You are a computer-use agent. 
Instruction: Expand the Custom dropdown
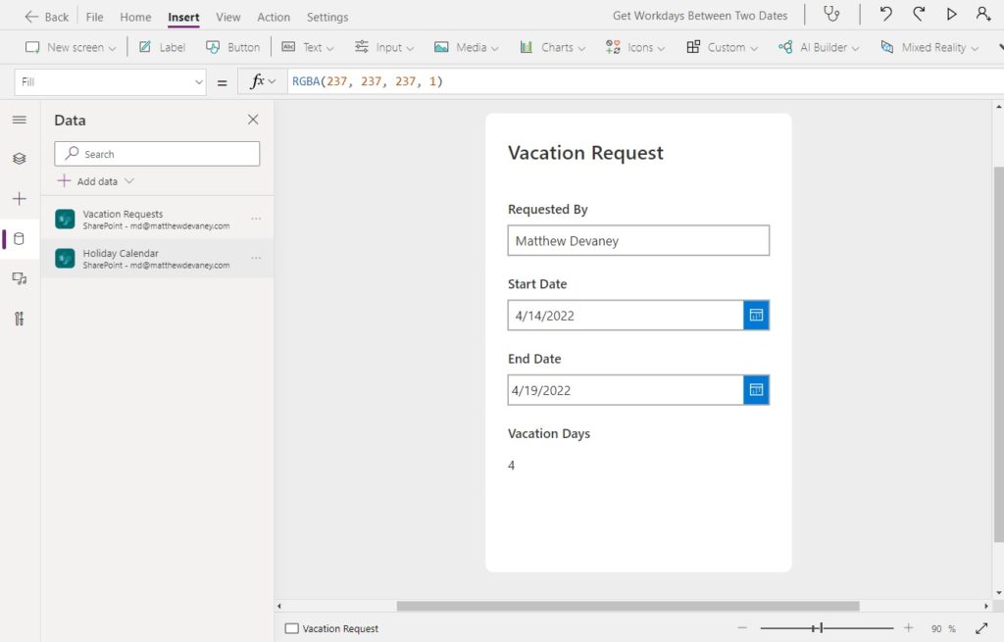(722, 47)
